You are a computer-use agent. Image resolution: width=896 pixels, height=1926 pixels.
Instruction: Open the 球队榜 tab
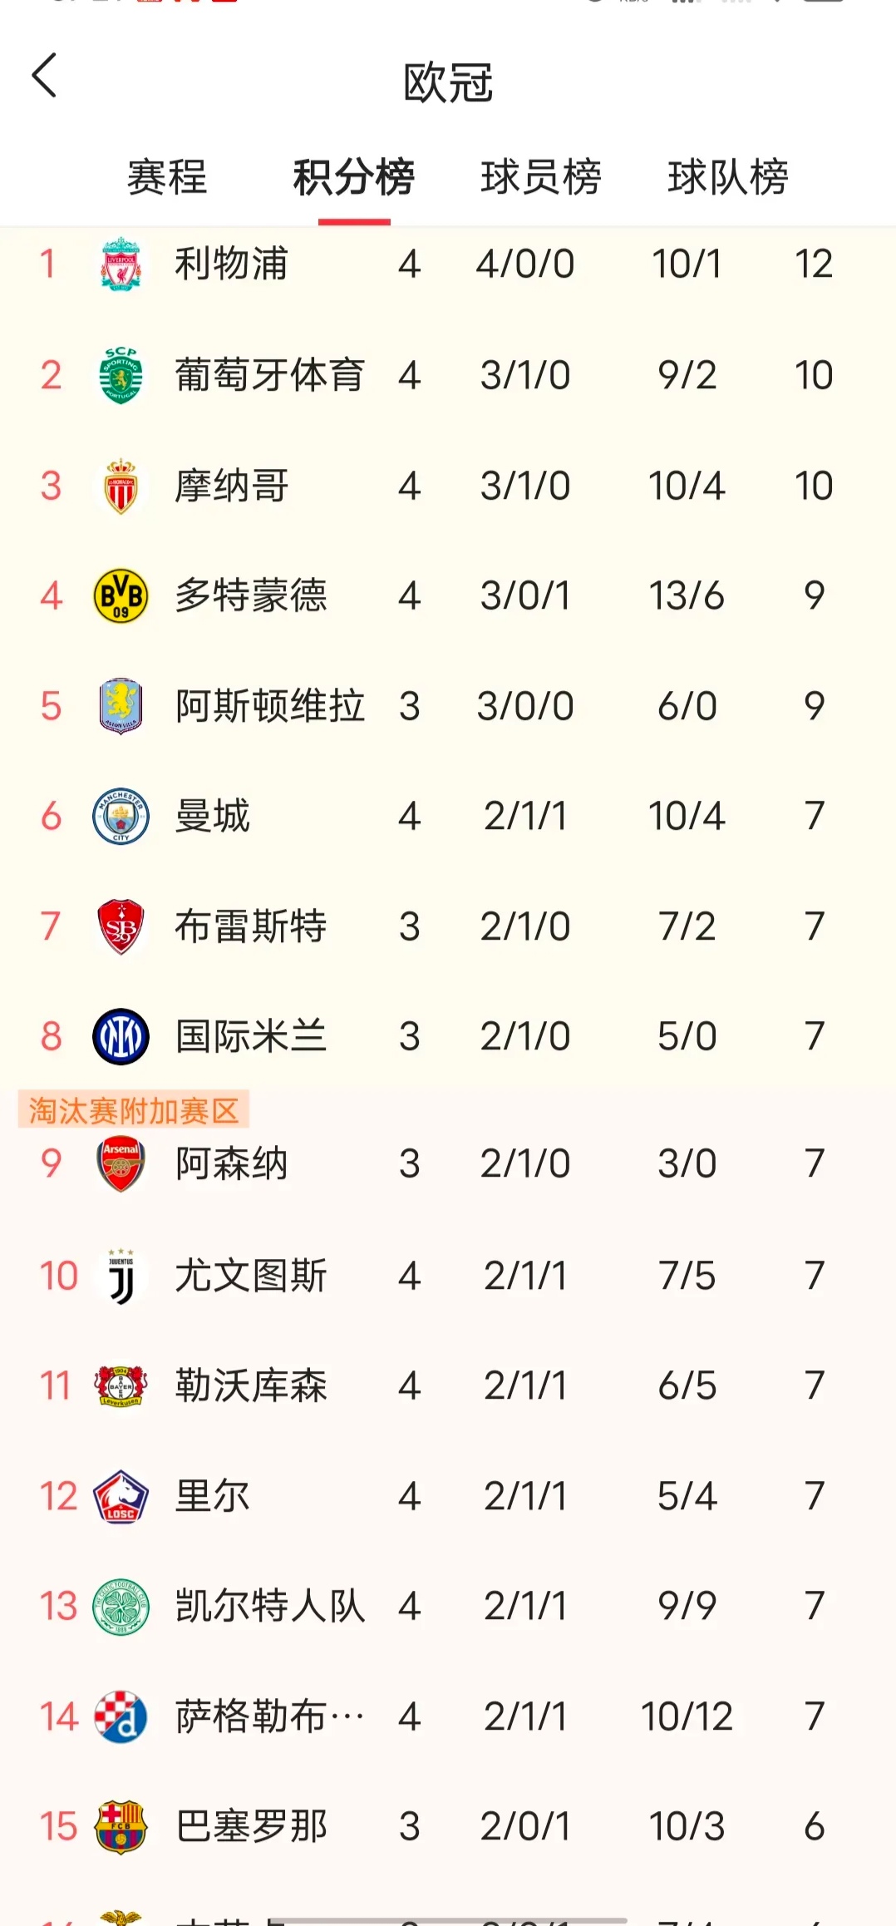tap(728, 177)
